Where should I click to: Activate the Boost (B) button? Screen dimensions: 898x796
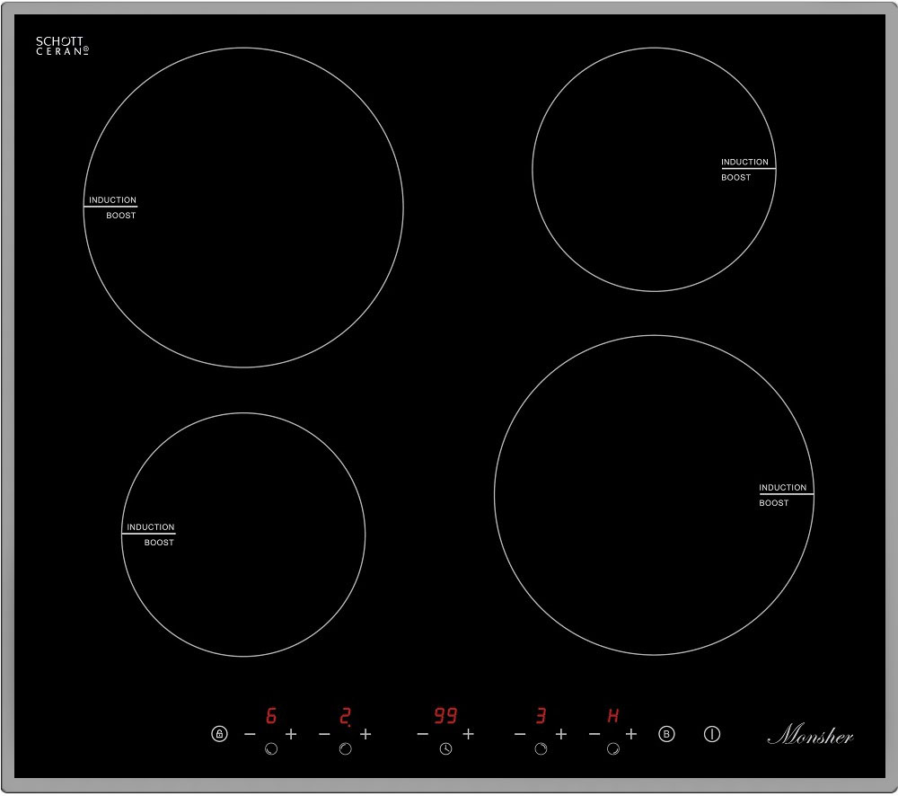[666, 734]
